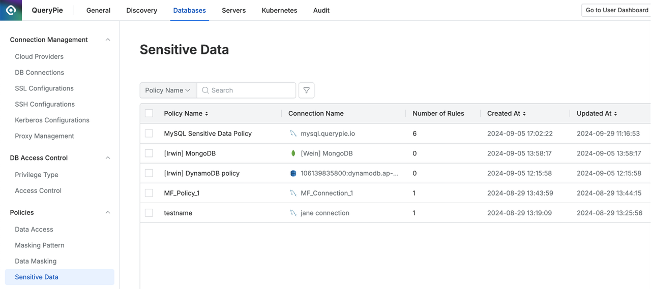Switch to the Kubernetes tab
Screen dimensions: 651x289
coord(279,10)
